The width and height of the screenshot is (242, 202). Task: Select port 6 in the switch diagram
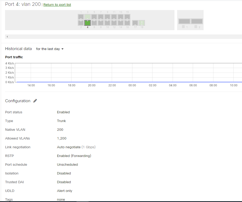94,23
